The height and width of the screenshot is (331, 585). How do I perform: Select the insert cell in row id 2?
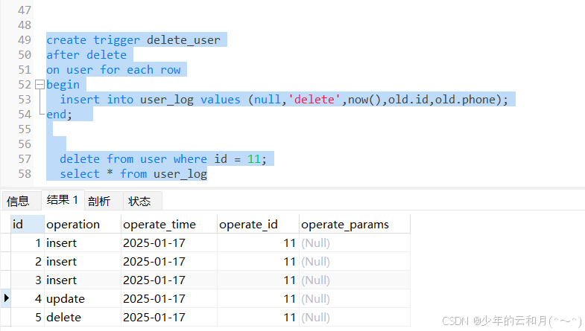click(x=83, y=261)
